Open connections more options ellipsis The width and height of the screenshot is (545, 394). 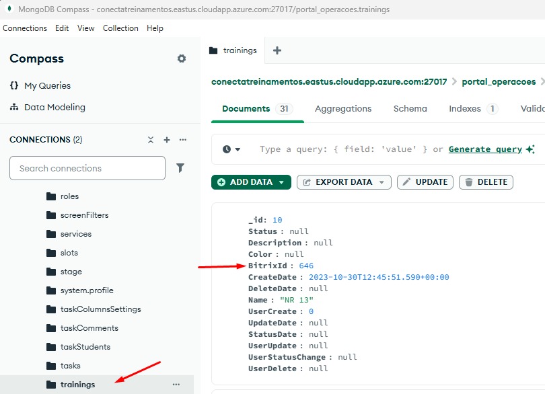click(182, 140)
